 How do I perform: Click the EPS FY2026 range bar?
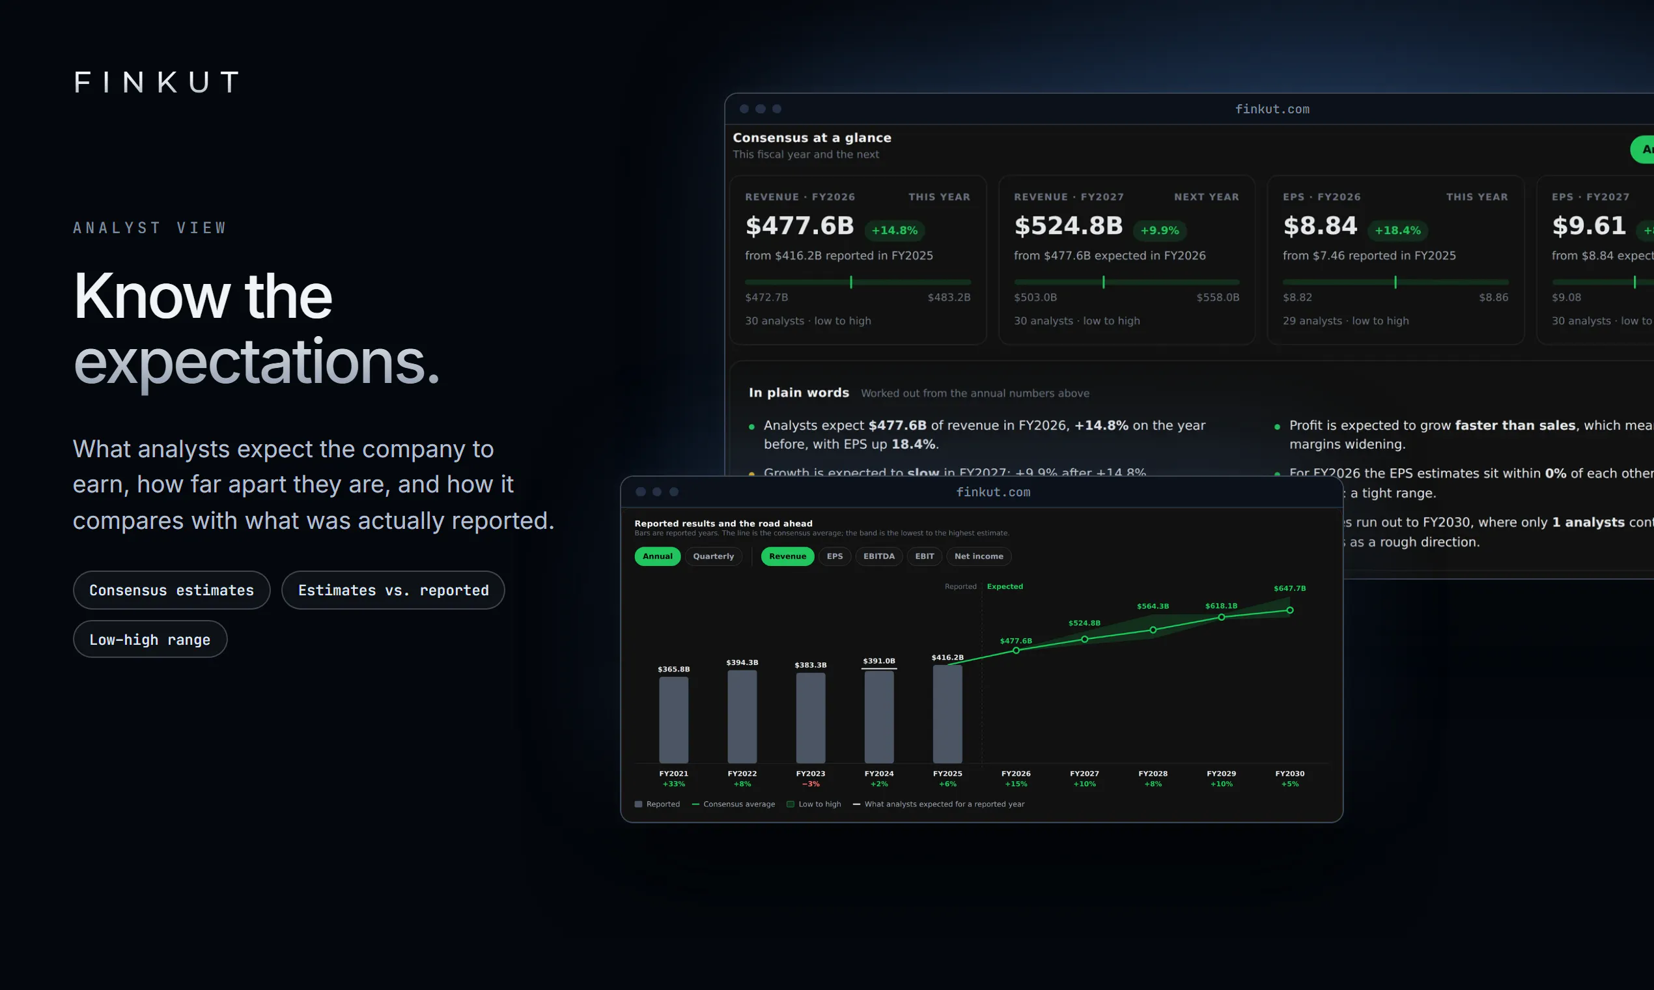(1395, 282)
